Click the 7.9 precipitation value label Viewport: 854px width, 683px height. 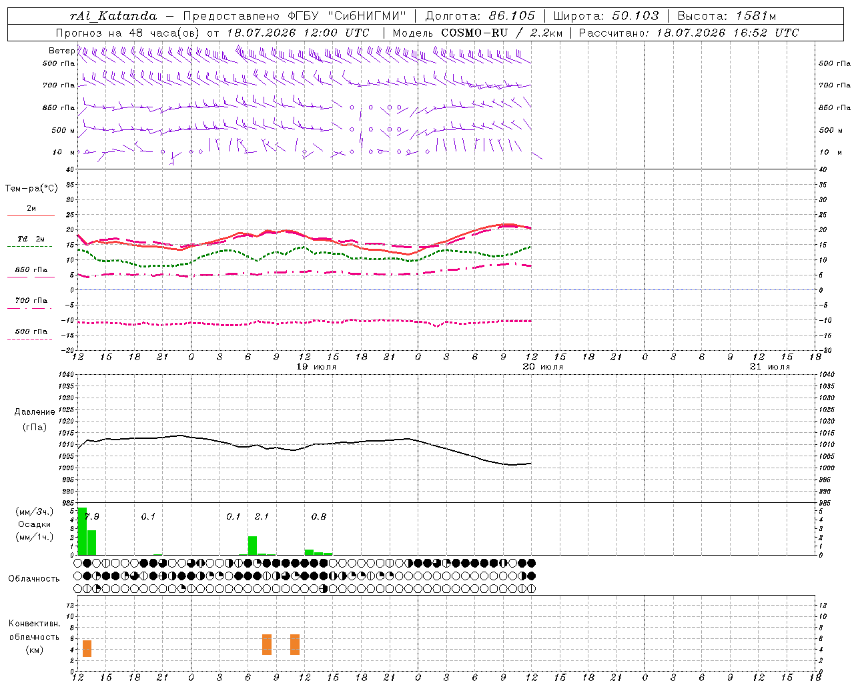pyautogui.click(x=92, y=516)
